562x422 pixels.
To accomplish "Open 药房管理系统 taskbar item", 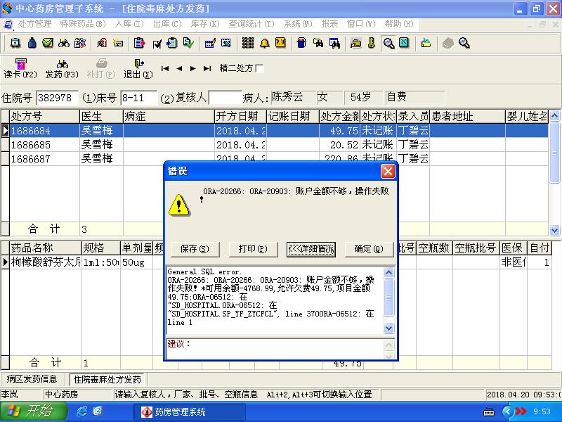I will click(189, 412).
